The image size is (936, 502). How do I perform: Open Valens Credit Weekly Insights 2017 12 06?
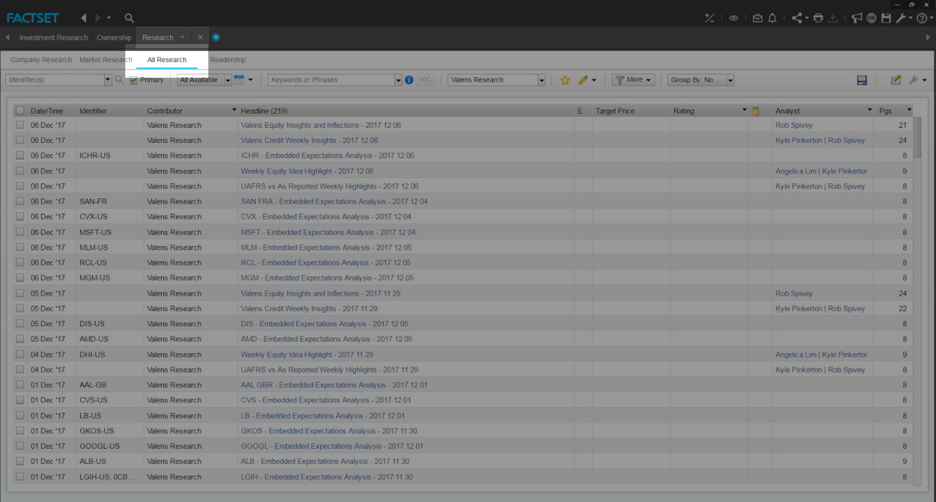(x=309, y=140)
